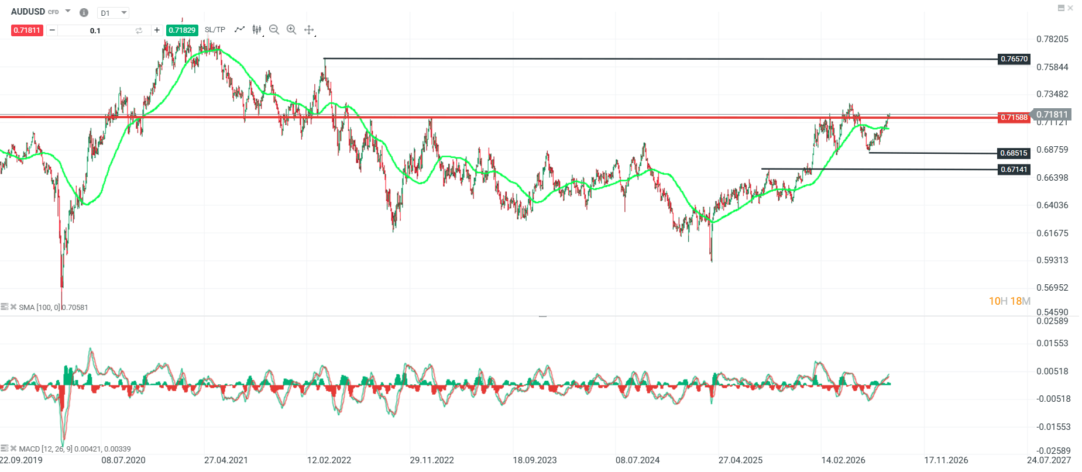Select the 0.68515 horizontal line label
Viewport: 1082px width, 472px height.
pos(1014,153)
